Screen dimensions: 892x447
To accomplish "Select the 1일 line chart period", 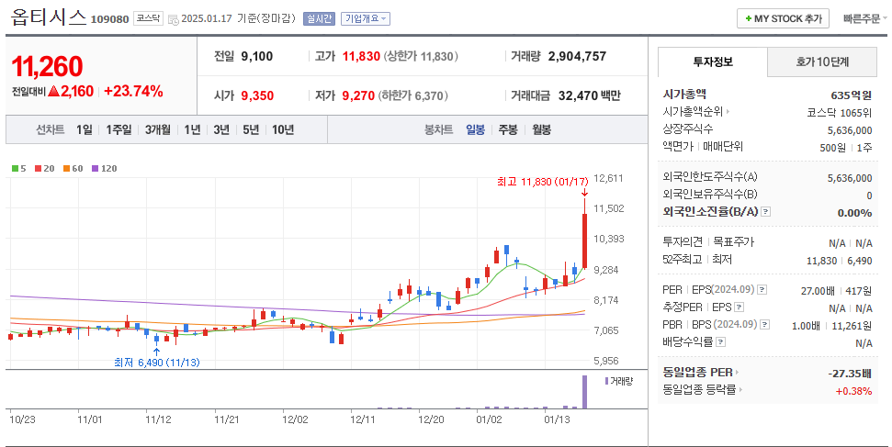I will (x=85, y=129).
